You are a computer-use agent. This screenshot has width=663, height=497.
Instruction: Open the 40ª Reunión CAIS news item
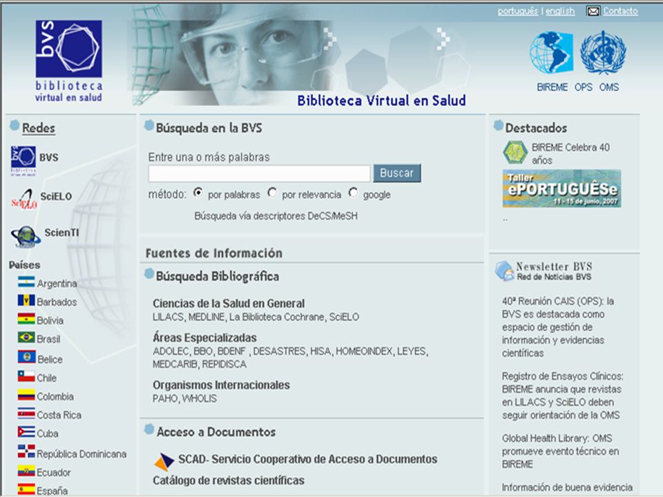[x=558, y=327]
